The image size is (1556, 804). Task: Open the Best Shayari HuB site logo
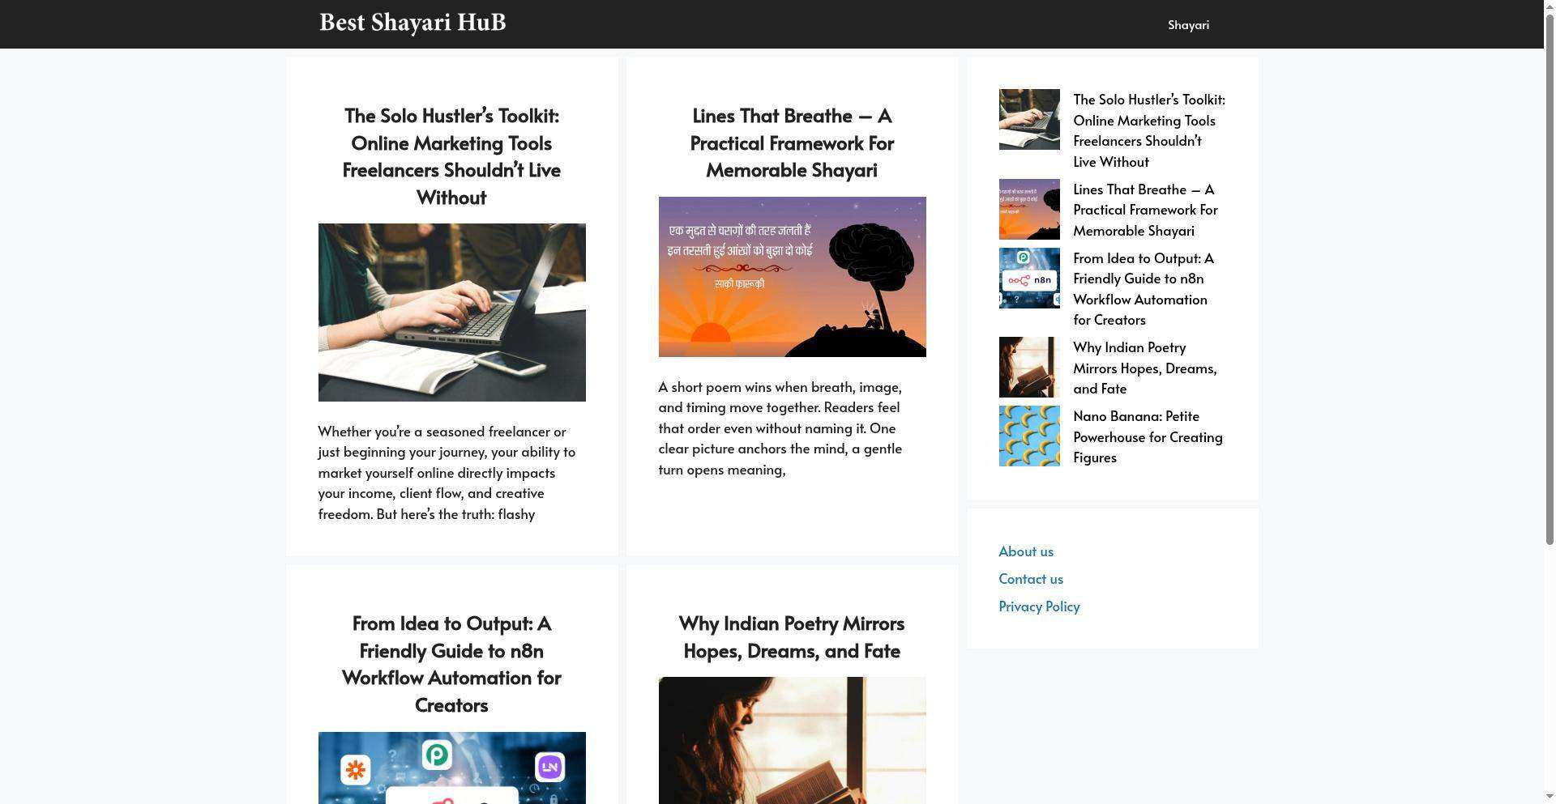[x=413, y=23]
